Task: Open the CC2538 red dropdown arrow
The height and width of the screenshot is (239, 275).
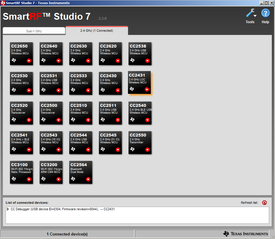Action: 148,61
